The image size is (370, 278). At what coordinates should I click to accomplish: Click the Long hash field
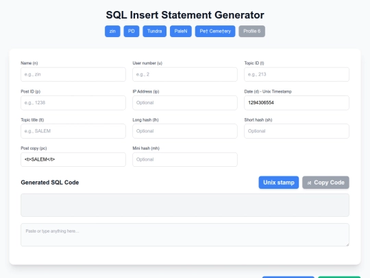(x=185, y=131)
